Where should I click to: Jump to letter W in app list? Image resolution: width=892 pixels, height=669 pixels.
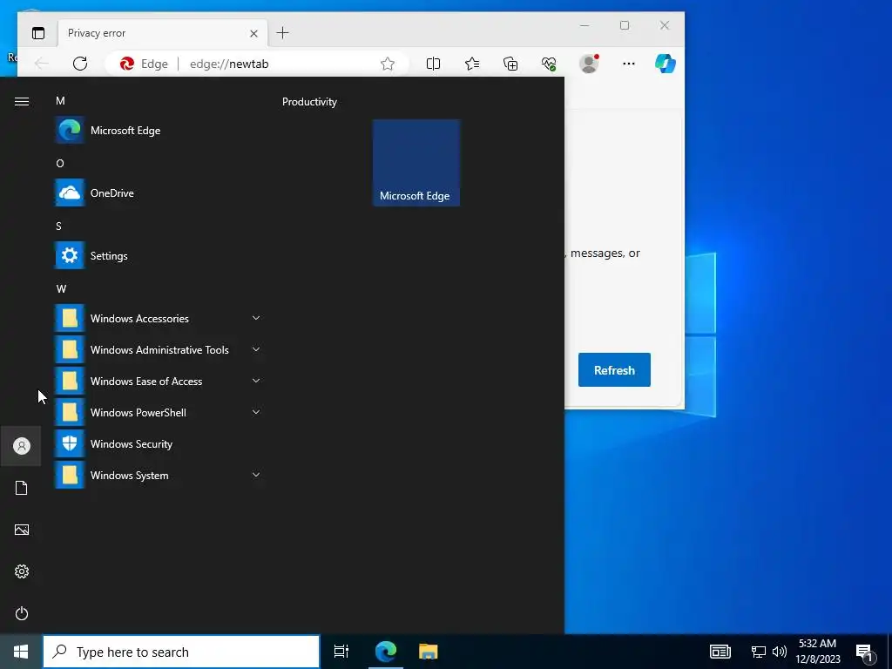point(61,288)
